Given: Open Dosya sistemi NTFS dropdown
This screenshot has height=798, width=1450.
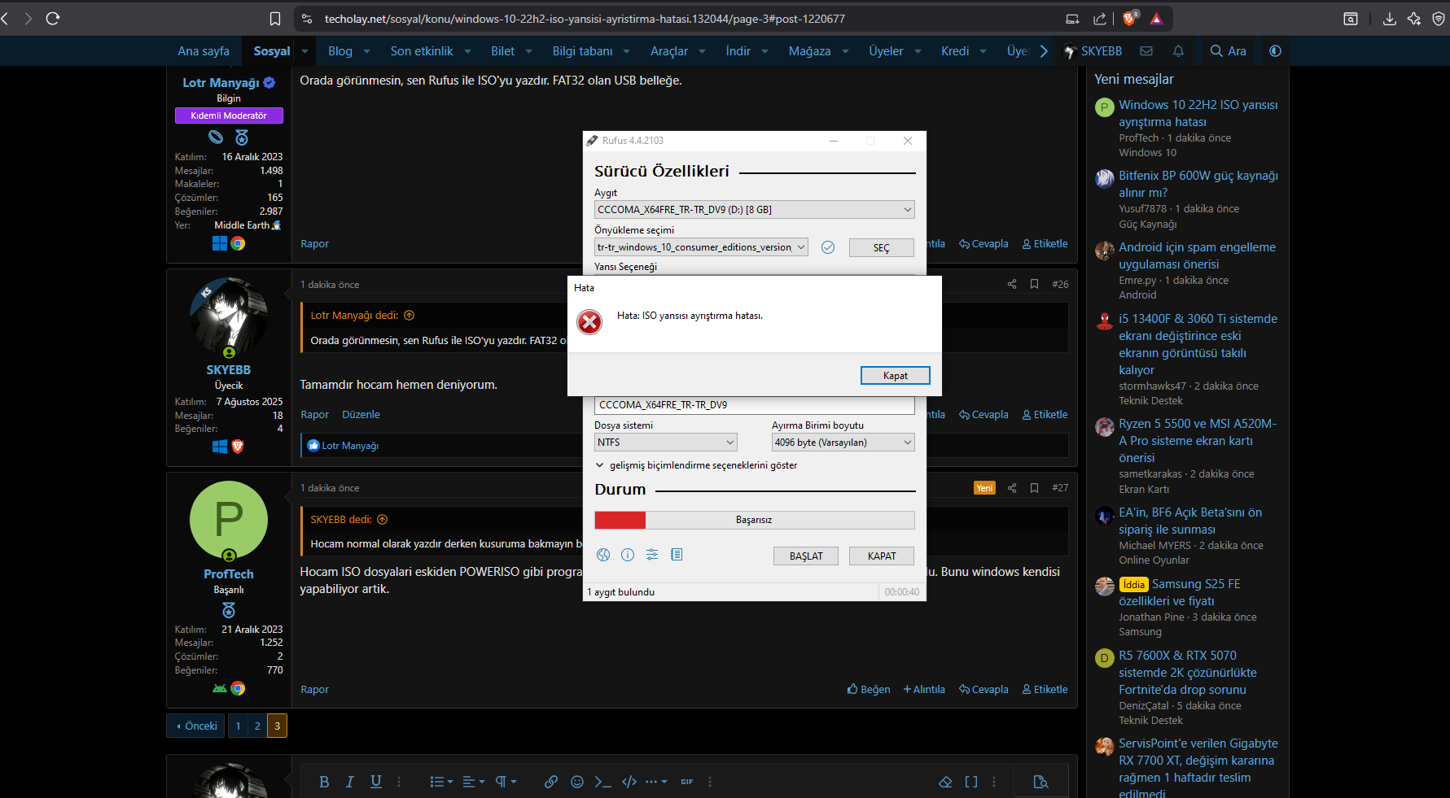Looking at the screenshot, I should tap(666, 443).
